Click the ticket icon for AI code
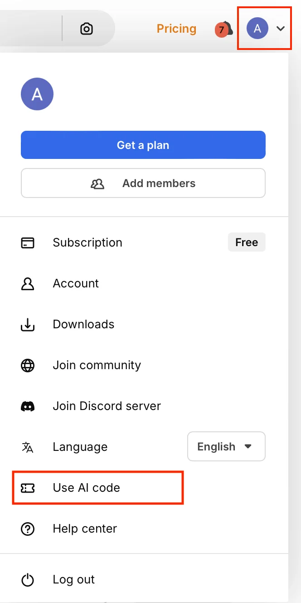 click(28, 488)
